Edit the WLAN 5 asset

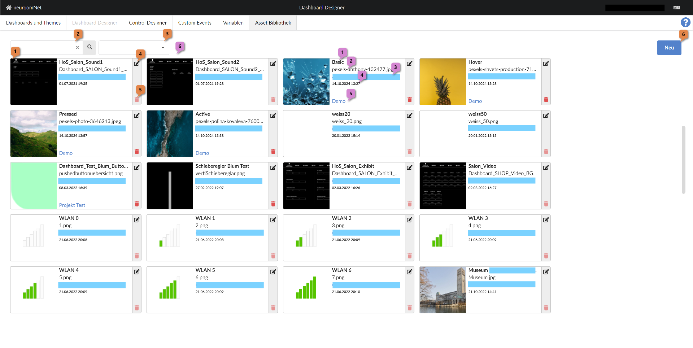click(273, 271)
